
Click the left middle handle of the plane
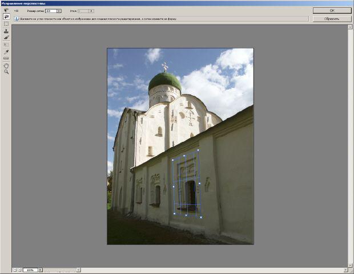tap(174, 187)
